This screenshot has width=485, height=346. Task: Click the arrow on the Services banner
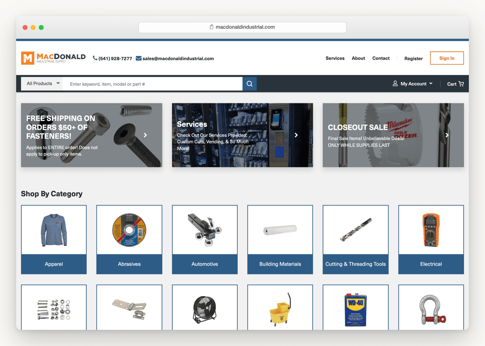(296, 135)
